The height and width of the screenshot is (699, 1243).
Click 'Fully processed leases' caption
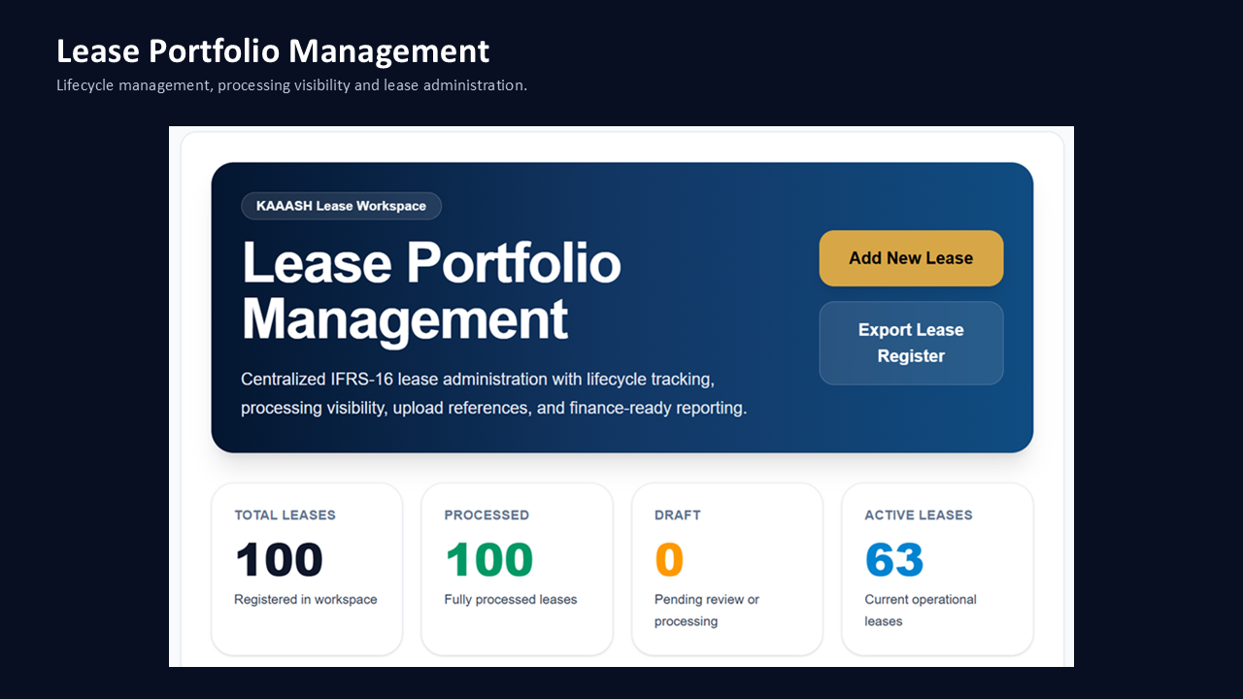click(x=511, y=600)
